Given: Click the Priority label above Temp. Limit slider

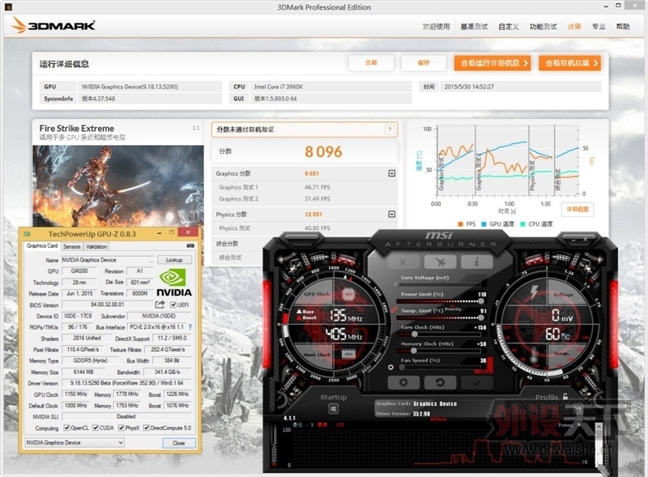Looking at the screenshot, I should (x=453, y=309).
